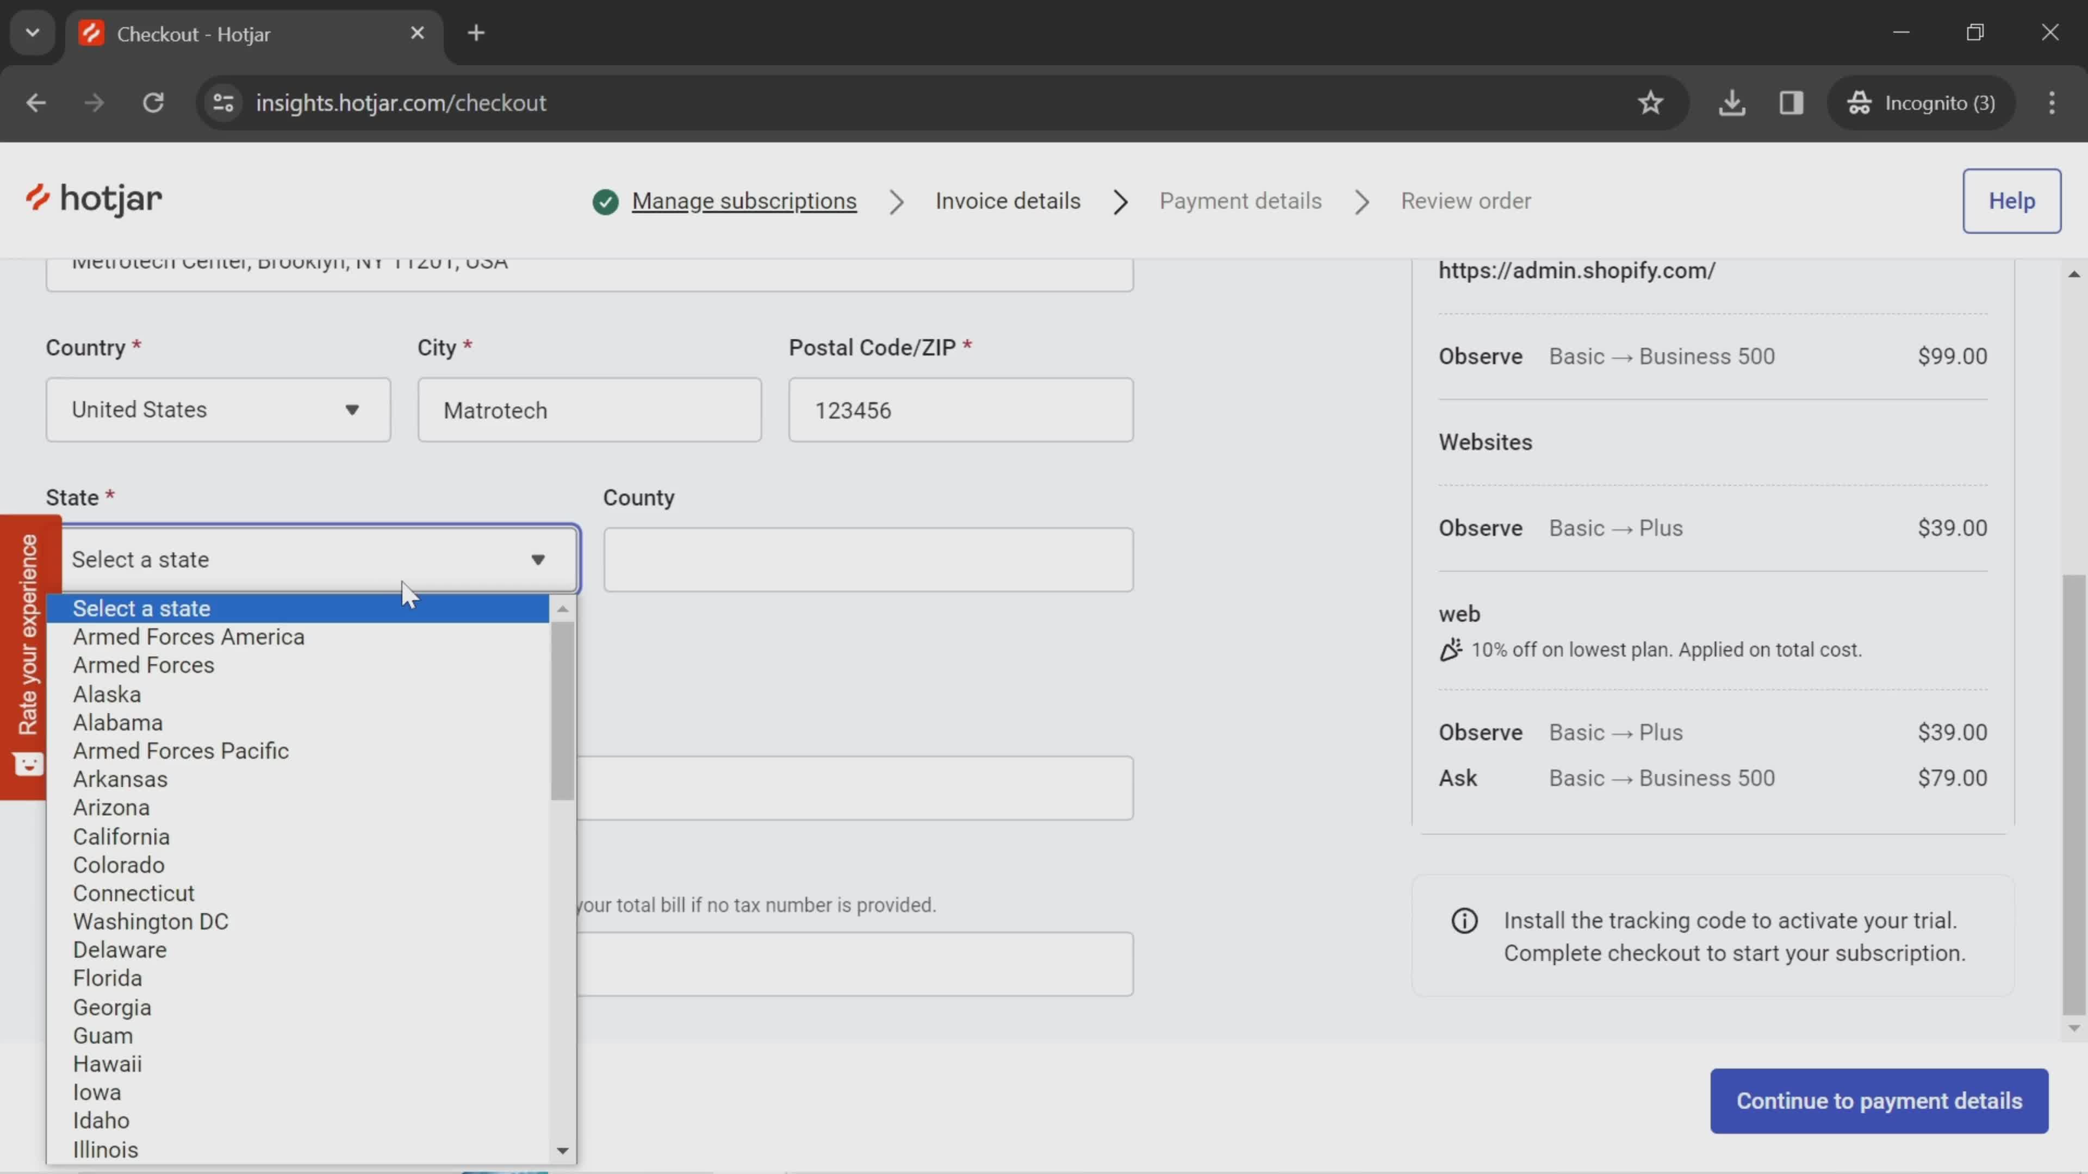
Task: Select Hawaii in the state list
Action: point(297,1065)
